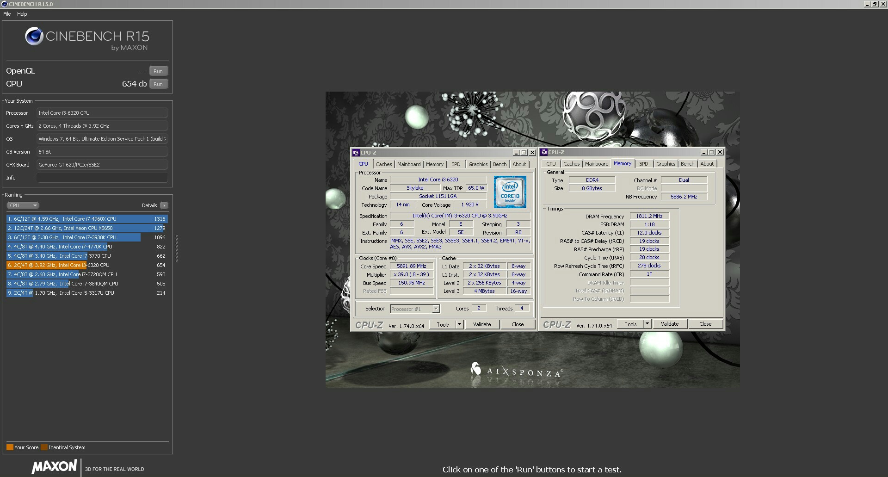This screenshot has height=477, width=888.
Task: Open About tab in right CPU-Z window
Action: click(x=707, y=164)
